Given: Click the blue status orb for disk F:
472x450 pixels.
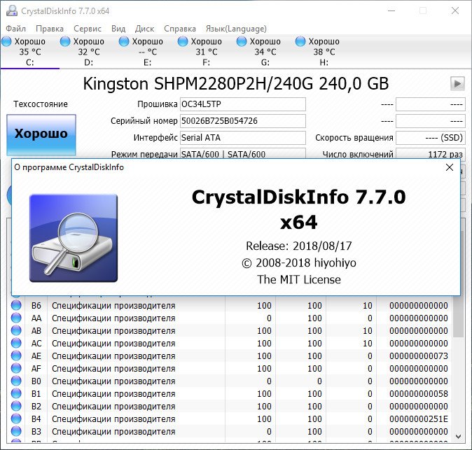Looking at the screenshot, I should 183,41.
